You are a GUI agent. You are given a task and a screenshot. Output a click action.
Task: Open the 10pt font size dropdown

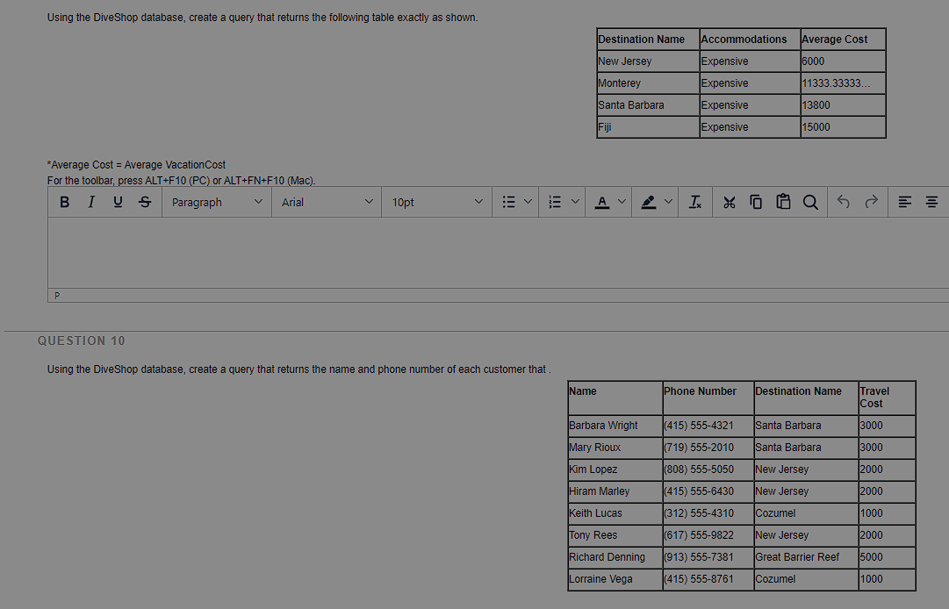pos(436,202)
